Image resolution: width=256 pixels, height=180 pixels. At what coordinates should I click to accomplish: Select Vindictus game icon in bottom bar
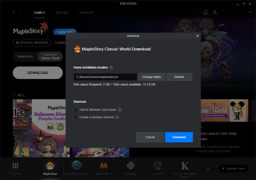click(158, 166)
